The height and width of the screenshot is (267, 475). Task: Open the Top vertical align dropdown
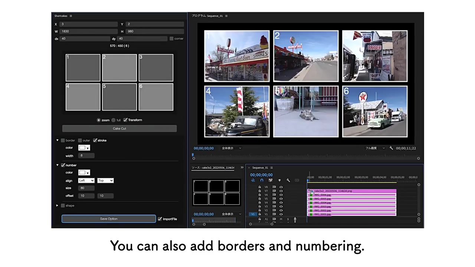105,181
